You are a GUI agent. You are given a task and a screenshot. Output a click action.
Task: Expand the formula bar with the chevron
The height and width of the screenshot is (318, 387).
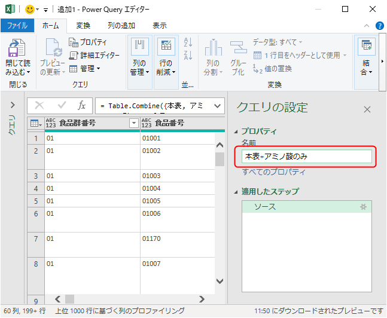[x=218, y=106]
